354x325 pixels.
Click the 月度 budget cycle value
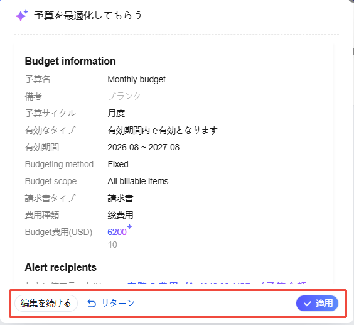pyautogui.click(x=116, y=113)
